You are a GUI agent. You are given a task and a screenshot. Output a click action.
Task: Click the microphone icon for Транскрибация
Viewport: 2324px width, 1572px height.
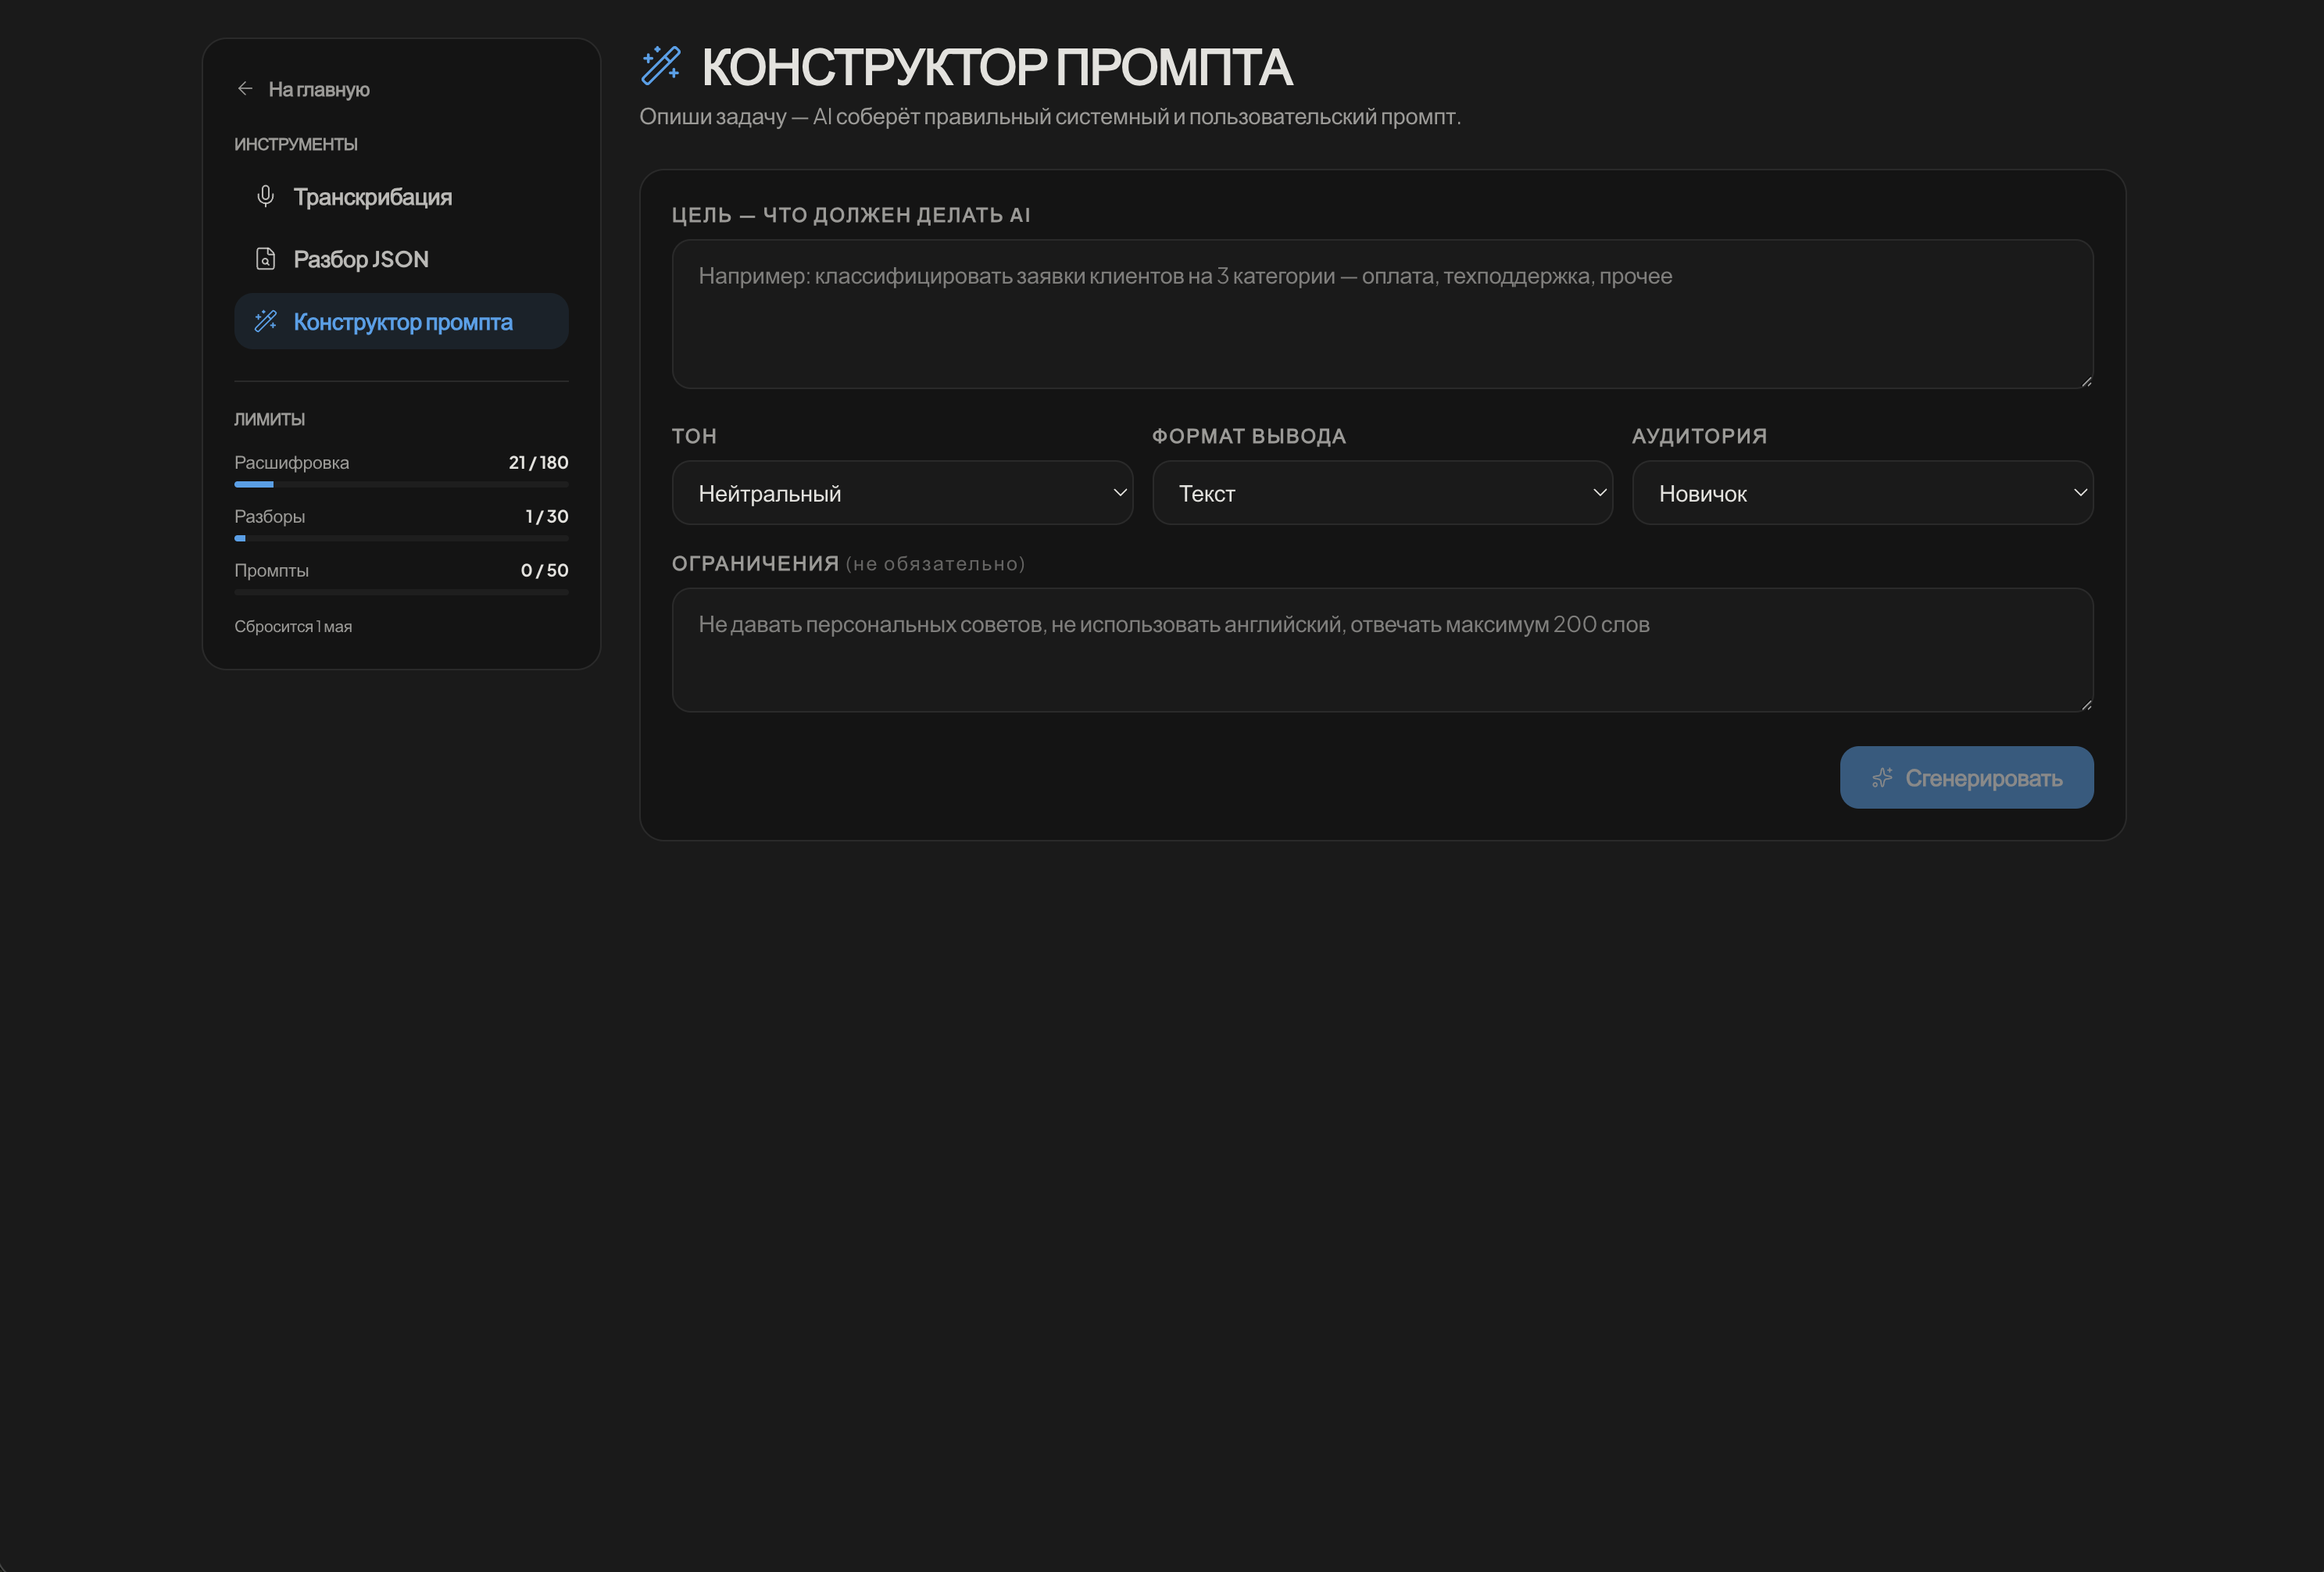tap(265, 196)
